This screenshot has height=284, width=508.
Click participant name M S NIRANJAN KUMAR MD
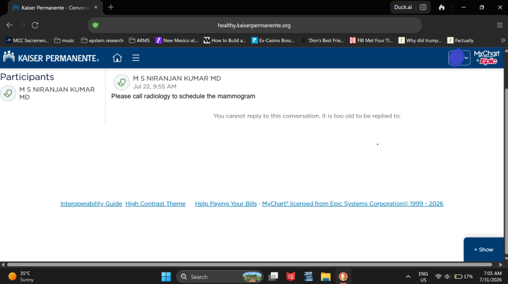57,93
